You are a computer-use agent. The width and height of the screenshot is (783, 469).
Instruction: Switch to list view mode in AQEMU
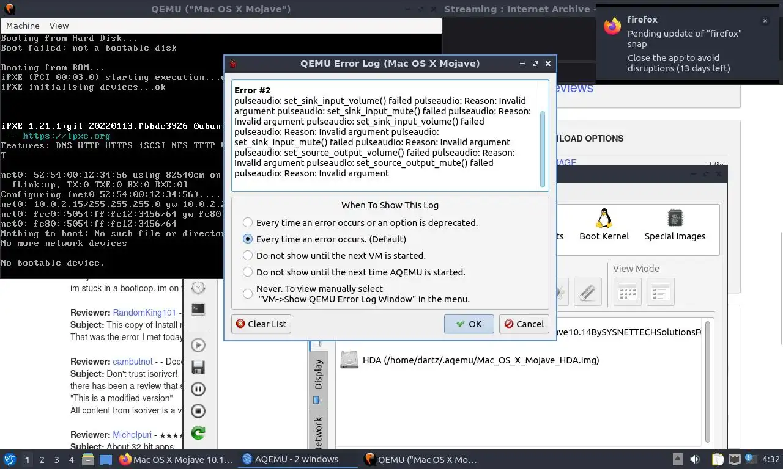click(x=660, y=292)
